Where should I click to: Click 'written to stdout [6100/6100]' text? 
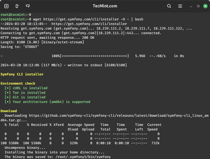coord(97,65)
